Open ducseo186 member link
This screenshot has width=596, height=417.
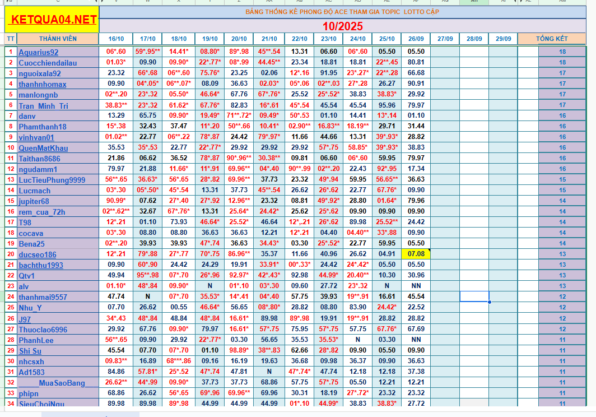[x=38, y=254]
